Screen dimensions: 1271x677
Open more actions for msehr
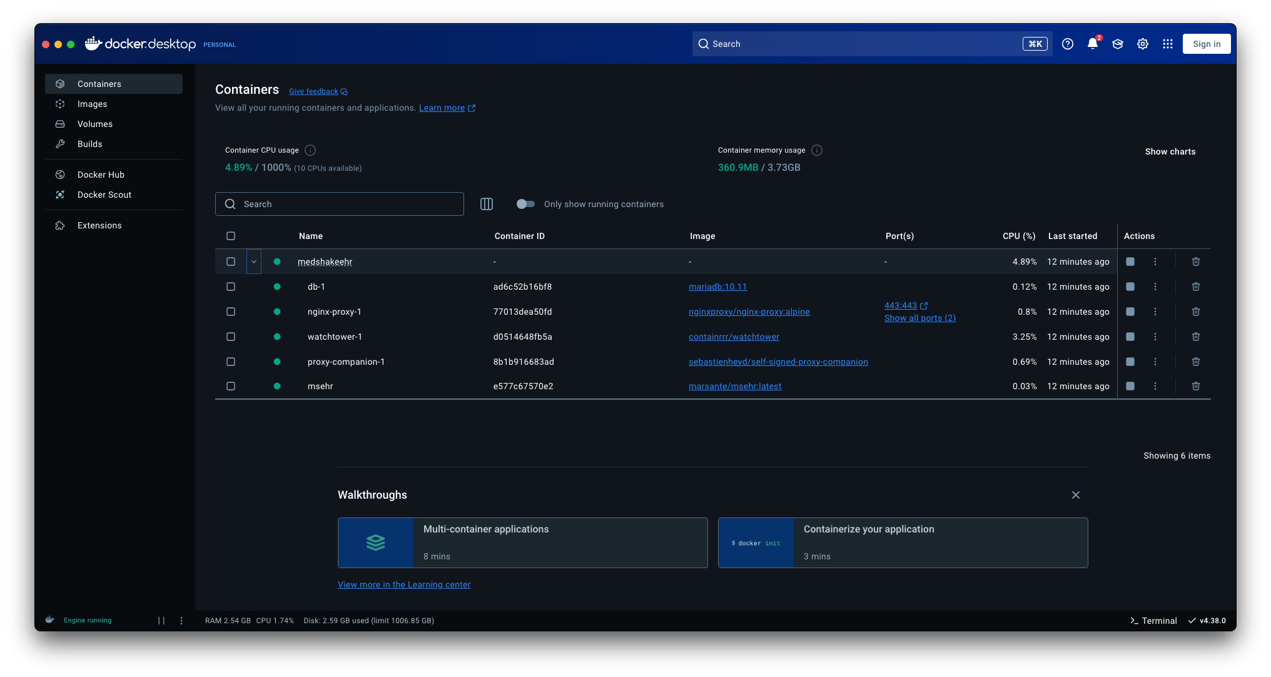pyautogui.click(x=1155, y=386)
